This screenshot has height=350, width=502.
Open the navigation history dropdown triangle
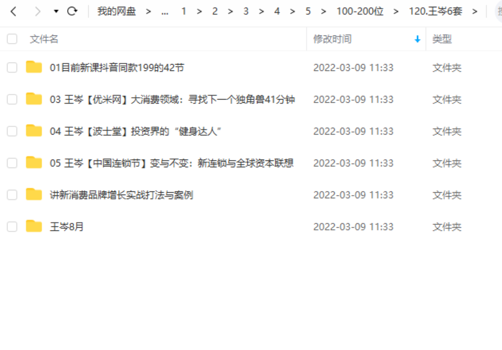point(56,11)
